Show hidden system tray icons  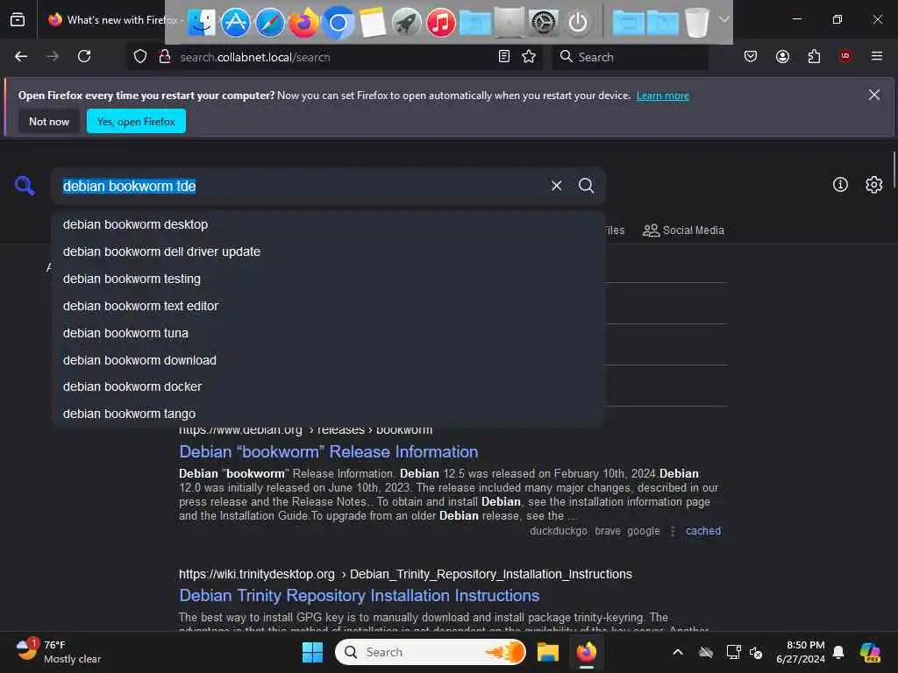coord(678,652)
